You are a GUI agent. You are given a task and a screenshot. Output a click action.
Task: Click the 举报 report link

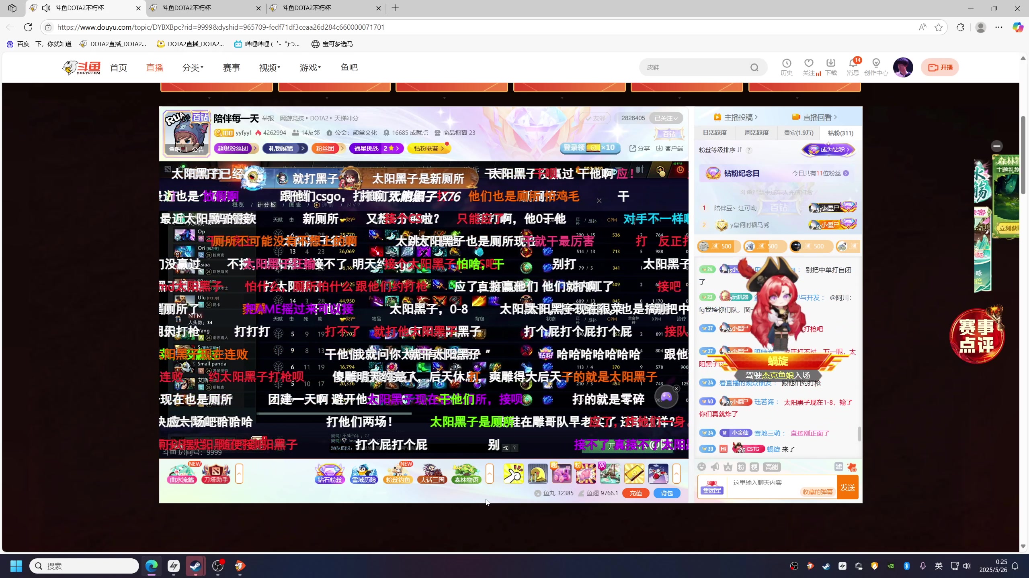pyautogui.click(x=268, y=118)
